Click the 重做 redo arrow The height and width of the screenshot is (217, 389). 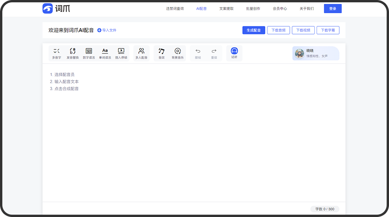pyautogui.click(x=214, y=53)
